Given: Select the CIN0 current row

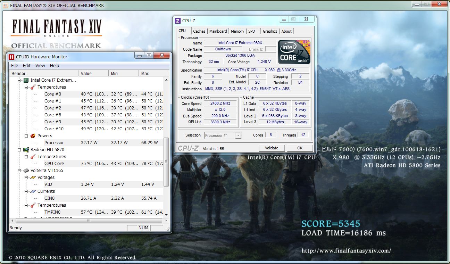Looking at the screenshot, I should [x=86, y=198].
